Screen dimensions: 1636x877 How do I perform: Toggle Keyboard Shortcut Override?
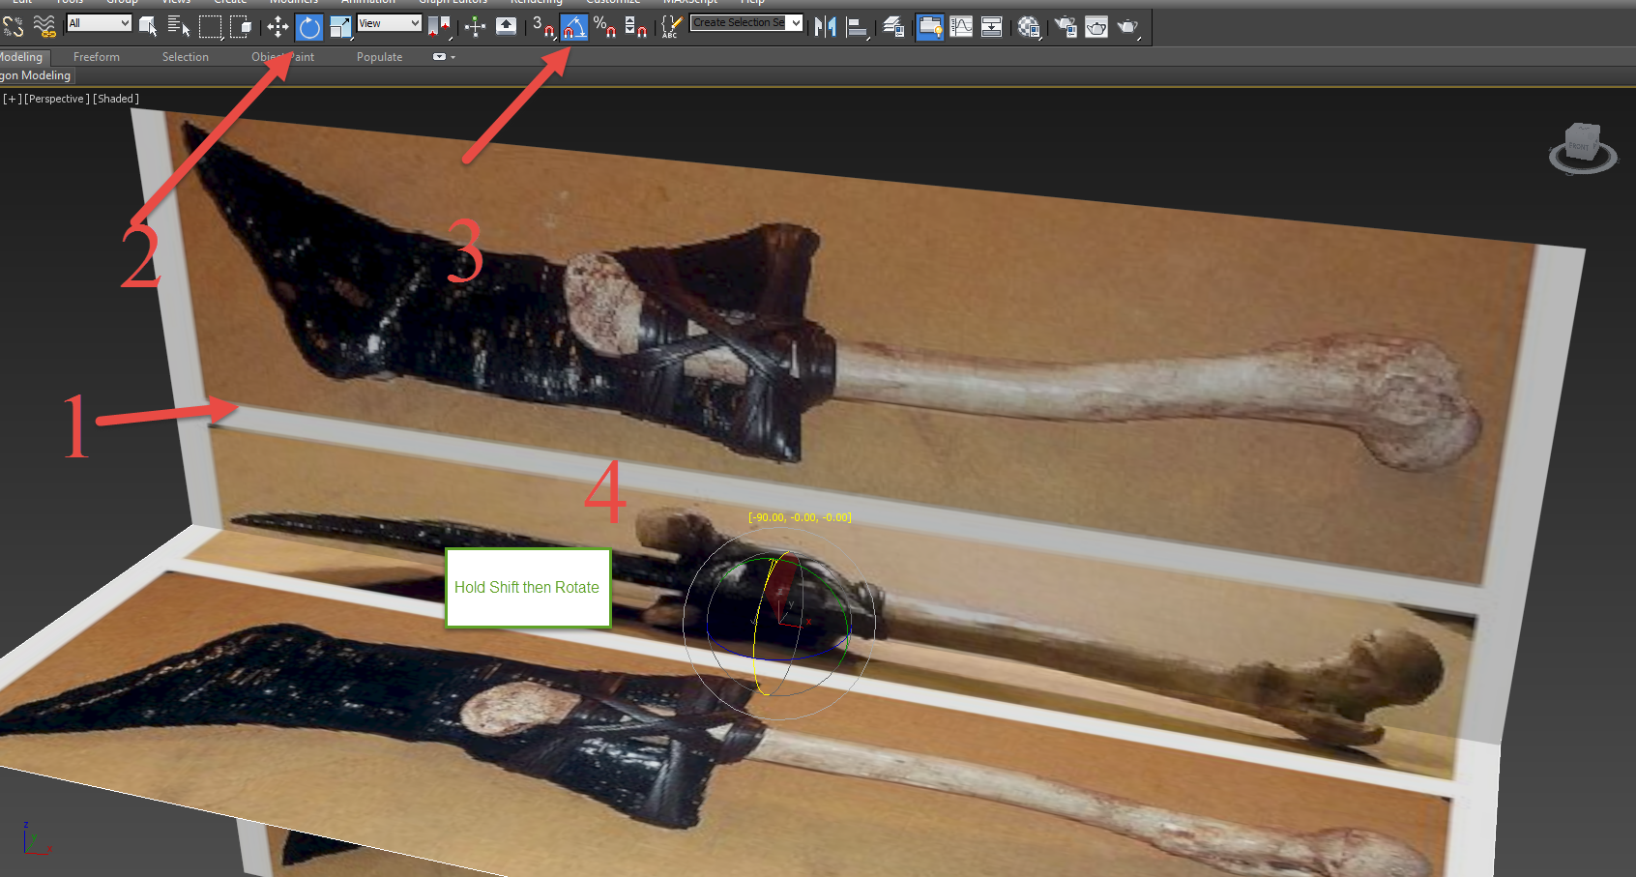(x=506, y=26)
